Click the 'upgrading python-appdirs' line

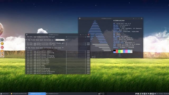pos(43,51)
